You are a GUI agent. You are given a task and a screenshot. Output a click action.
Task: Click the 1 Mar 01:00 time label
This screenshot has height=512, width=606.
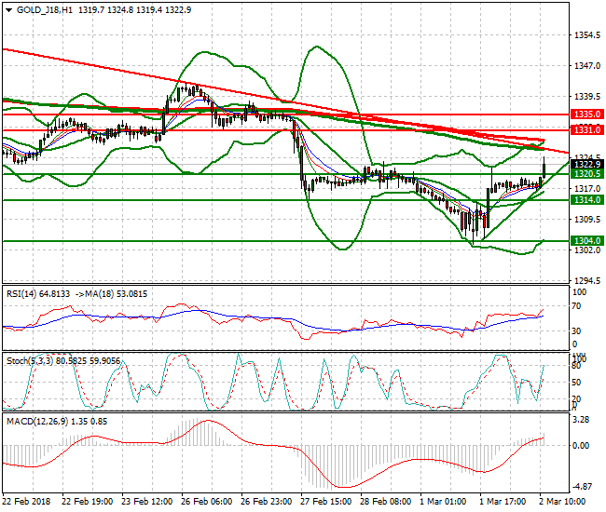click(x=443, y=502)
